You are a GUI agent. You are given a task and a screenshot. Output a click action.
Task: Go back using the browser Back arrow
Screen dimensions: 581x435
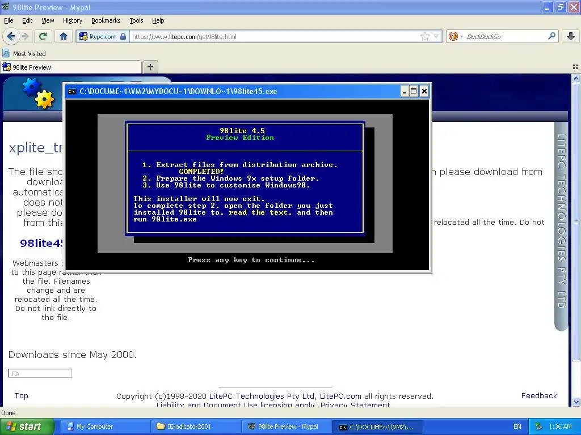click(11, 36)
